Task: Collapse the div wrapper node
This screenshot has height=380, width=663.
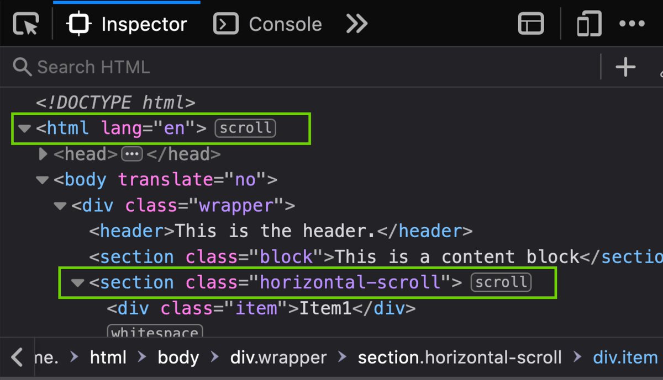Action: coord(60,206)
